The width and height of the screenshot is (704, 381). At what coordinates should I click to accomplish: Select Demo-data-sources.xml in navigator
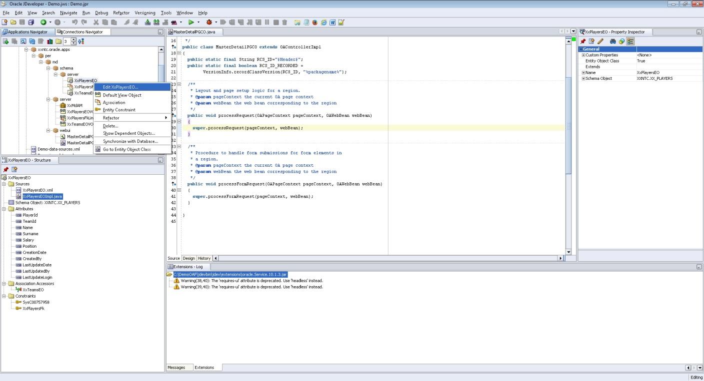(58, 149)
